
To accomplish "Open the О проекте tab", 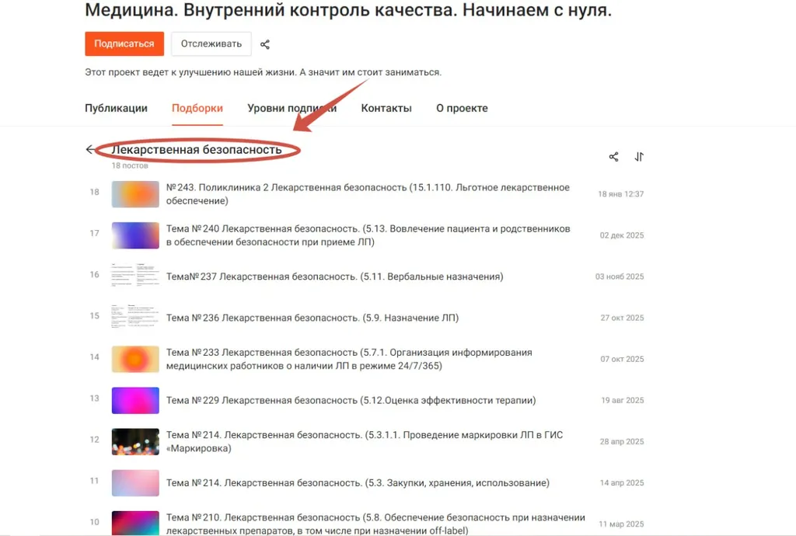I will (x=462, y=108).
